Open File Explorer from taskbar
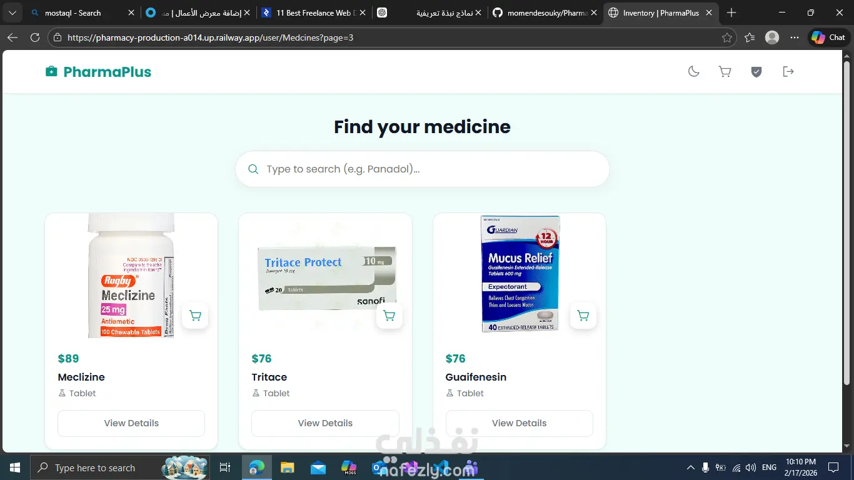Image resolution: width=854 pixels, height=480 pixels. point(287,467)
